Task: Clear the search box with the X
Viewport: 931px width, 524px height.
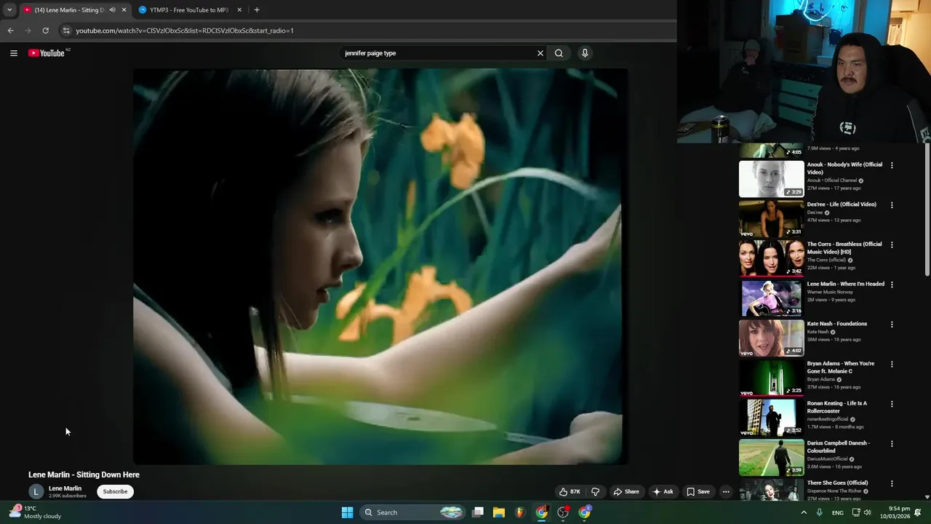Action: pyautogui.click(x=540, y=53)
